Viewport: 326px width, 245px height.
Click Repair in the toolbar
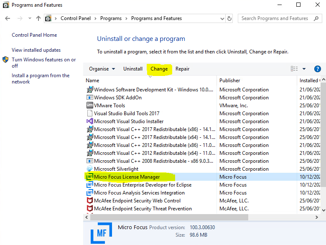(x=182, y=69)
